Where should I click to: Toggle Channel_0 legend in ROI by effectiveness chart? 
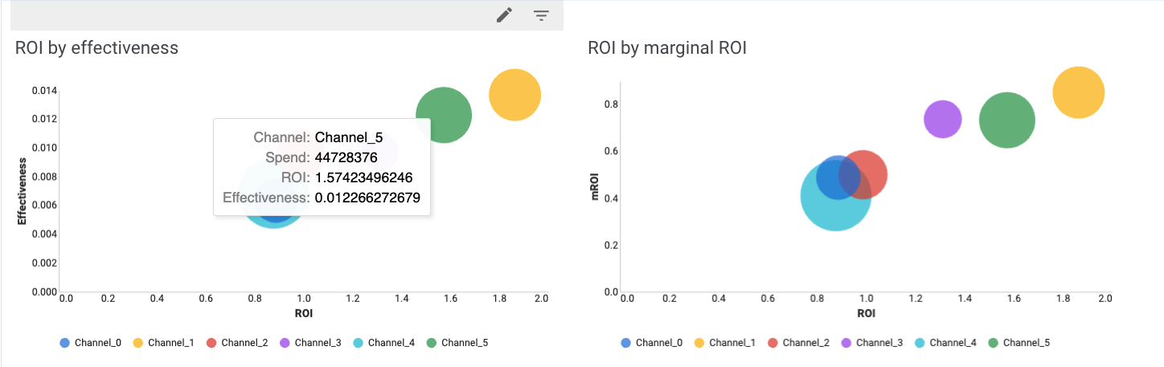coord(91,343)
